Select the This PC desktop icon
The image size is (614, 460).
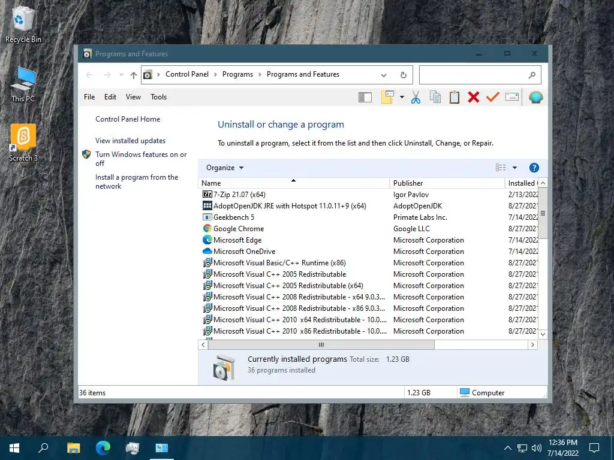pyautogui.click(x=23, y=84)
